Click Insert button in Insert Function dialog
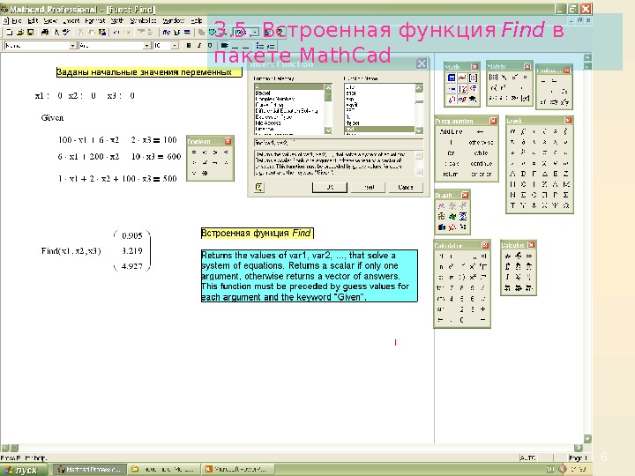The width and height of the screenshot is (635, 476). [x=368, y=187]
